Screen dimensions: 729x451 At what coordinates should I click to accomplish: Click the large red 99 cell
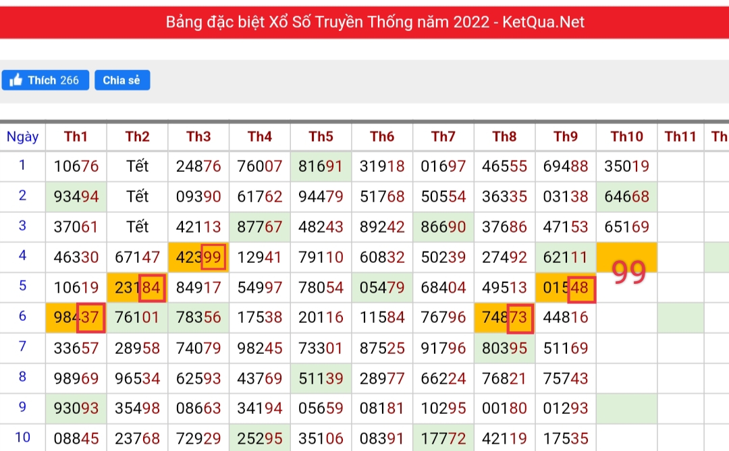(x=628, y=272)
